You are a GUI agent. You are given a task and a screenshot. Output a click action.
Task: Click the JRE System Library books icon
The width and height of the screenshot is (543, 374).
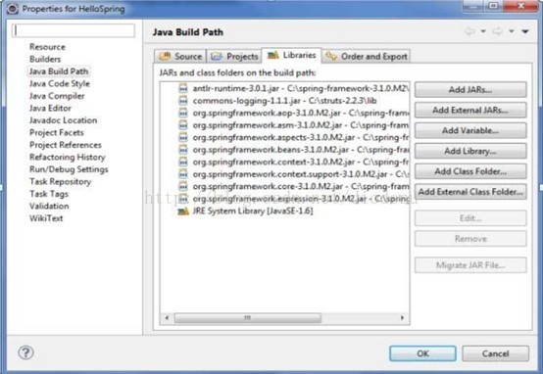click(x=183, y=211)
